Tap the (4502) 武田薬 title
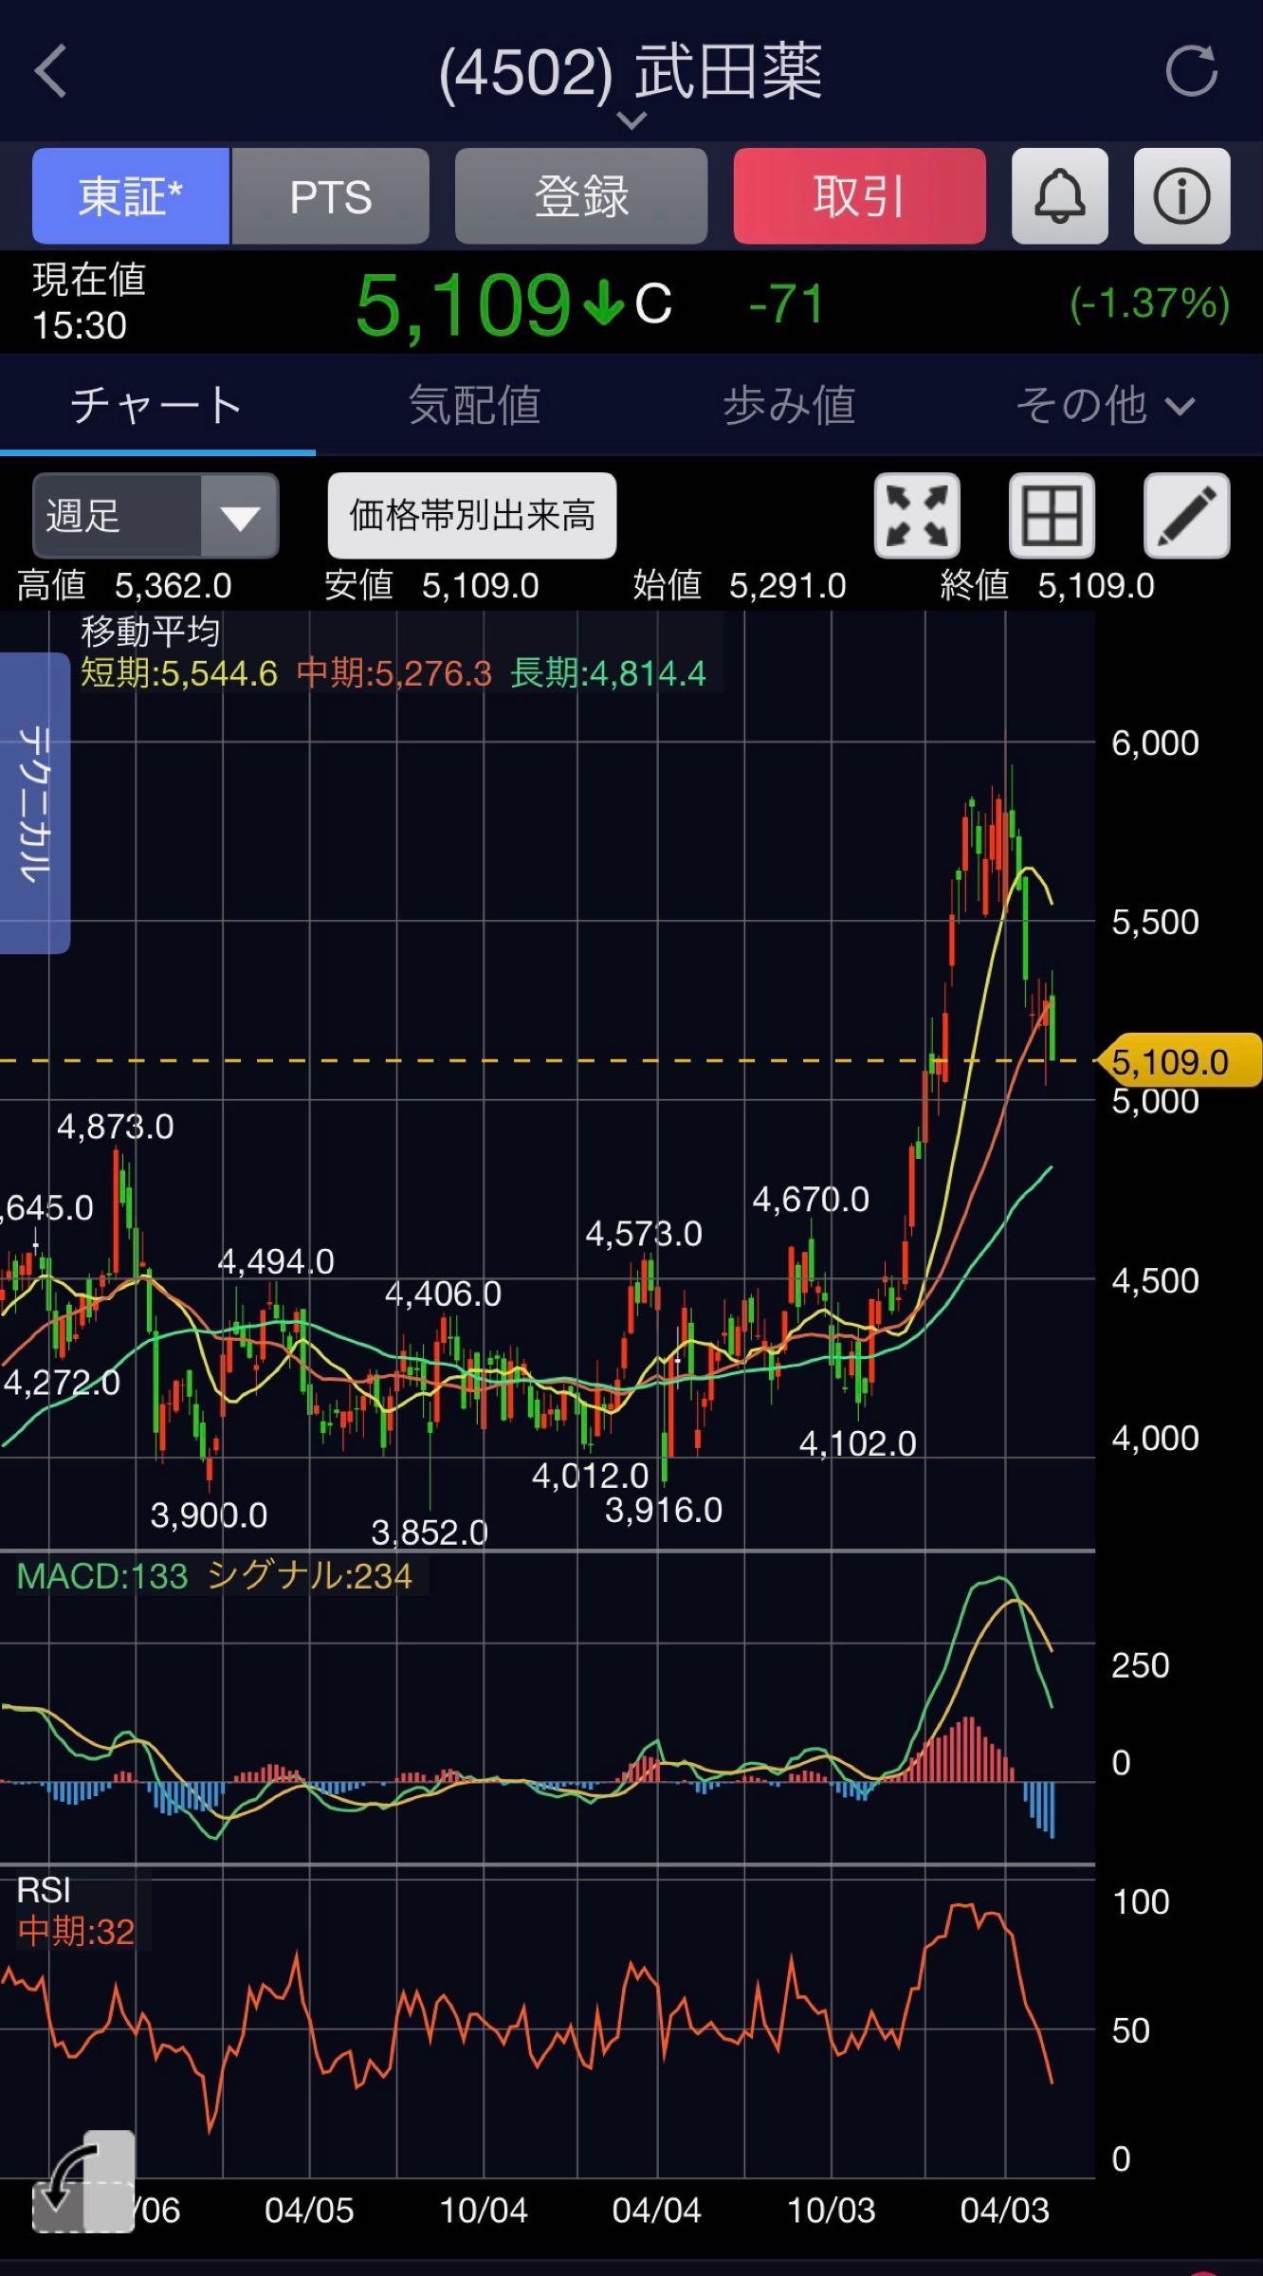This screenshot has width=1263, height=2276. tap(631, 72)
